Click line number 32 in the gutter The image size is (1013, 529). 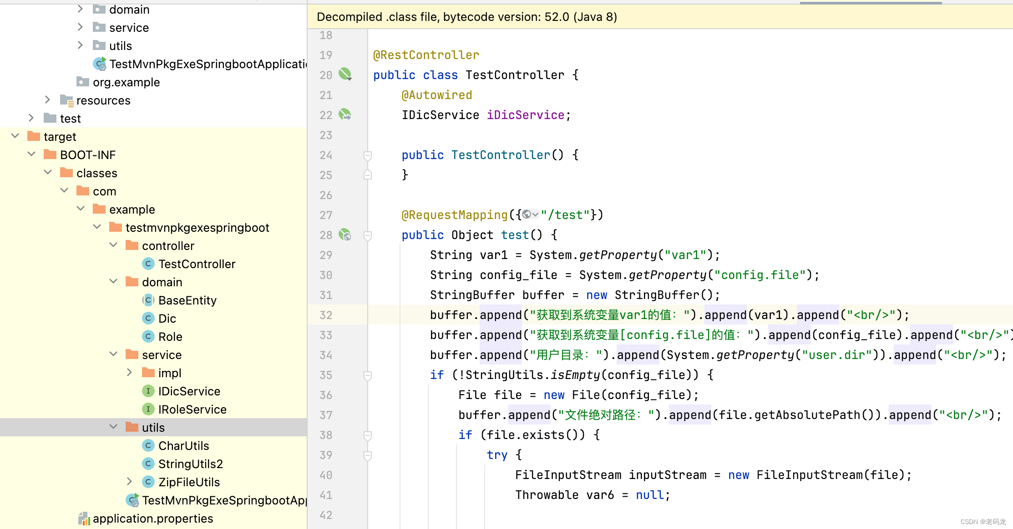click(326, 315)
